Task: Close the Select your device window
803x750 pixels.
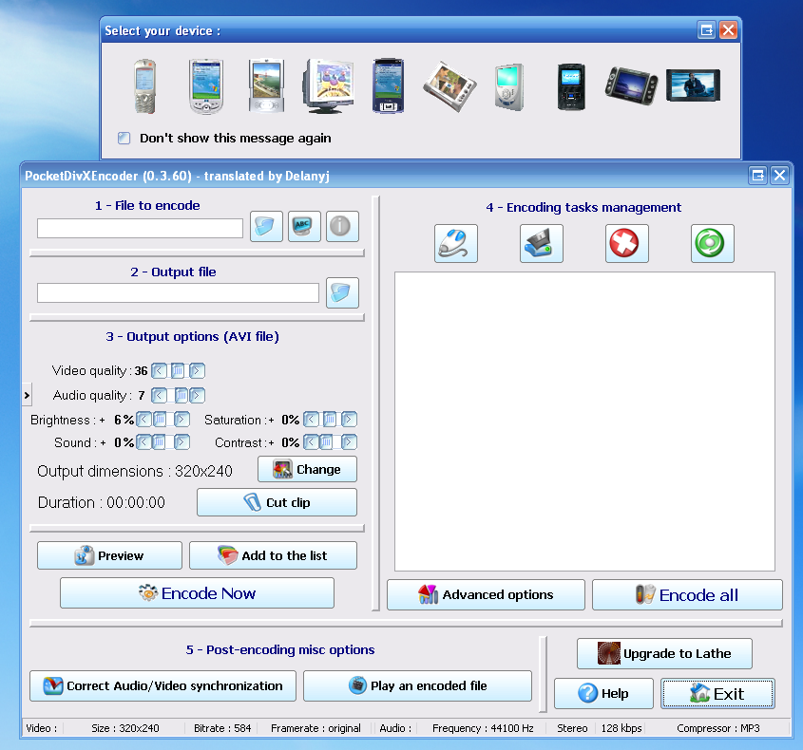Action: point(728,30)
